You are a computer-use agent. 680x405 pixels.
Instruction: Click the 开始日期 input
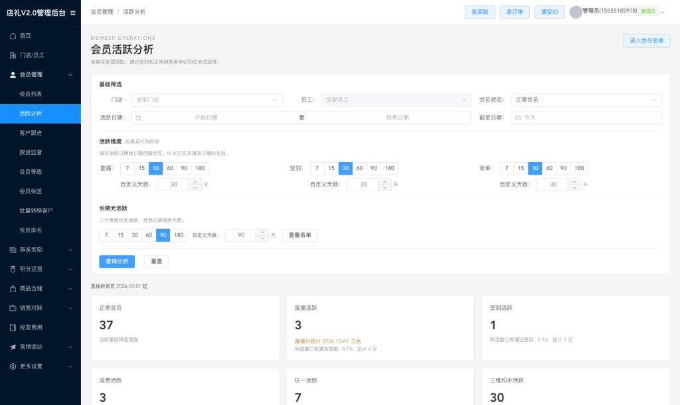coord(206,118)
